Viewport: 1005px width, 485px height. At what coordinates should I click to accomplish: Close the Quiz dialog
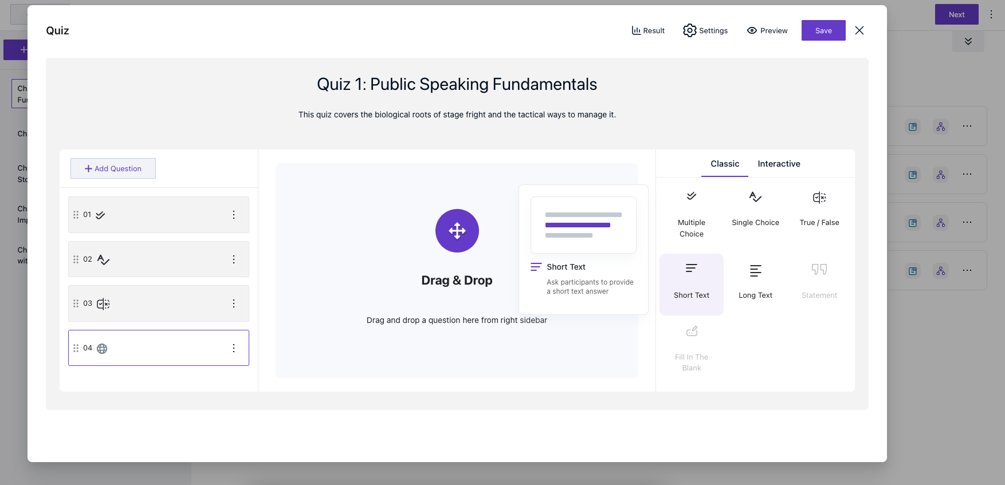click(859, 30)
